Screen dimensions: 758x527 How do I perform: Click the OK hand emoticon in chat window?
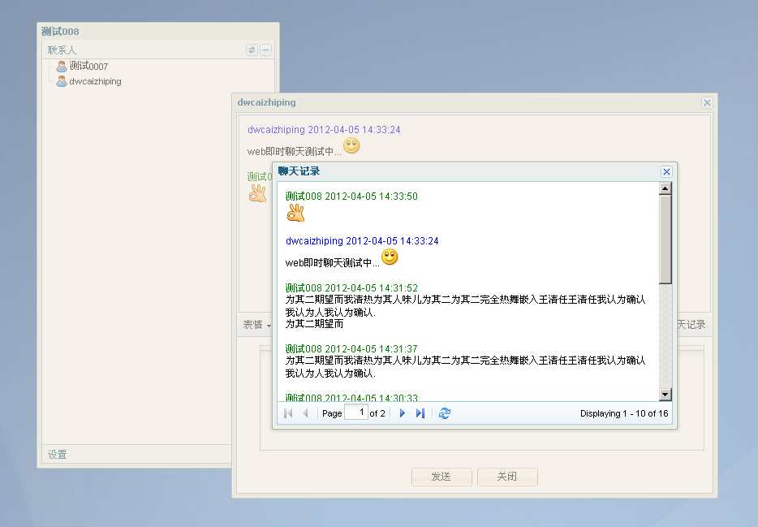pyautogui.click(x=257, y=193)
